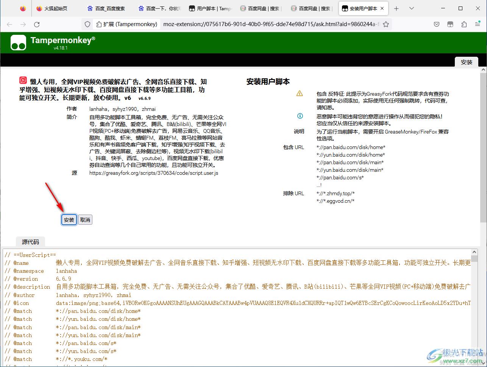Reload the page with refresh icon
This screenshot has width=487, height=367.
(37, 24)
